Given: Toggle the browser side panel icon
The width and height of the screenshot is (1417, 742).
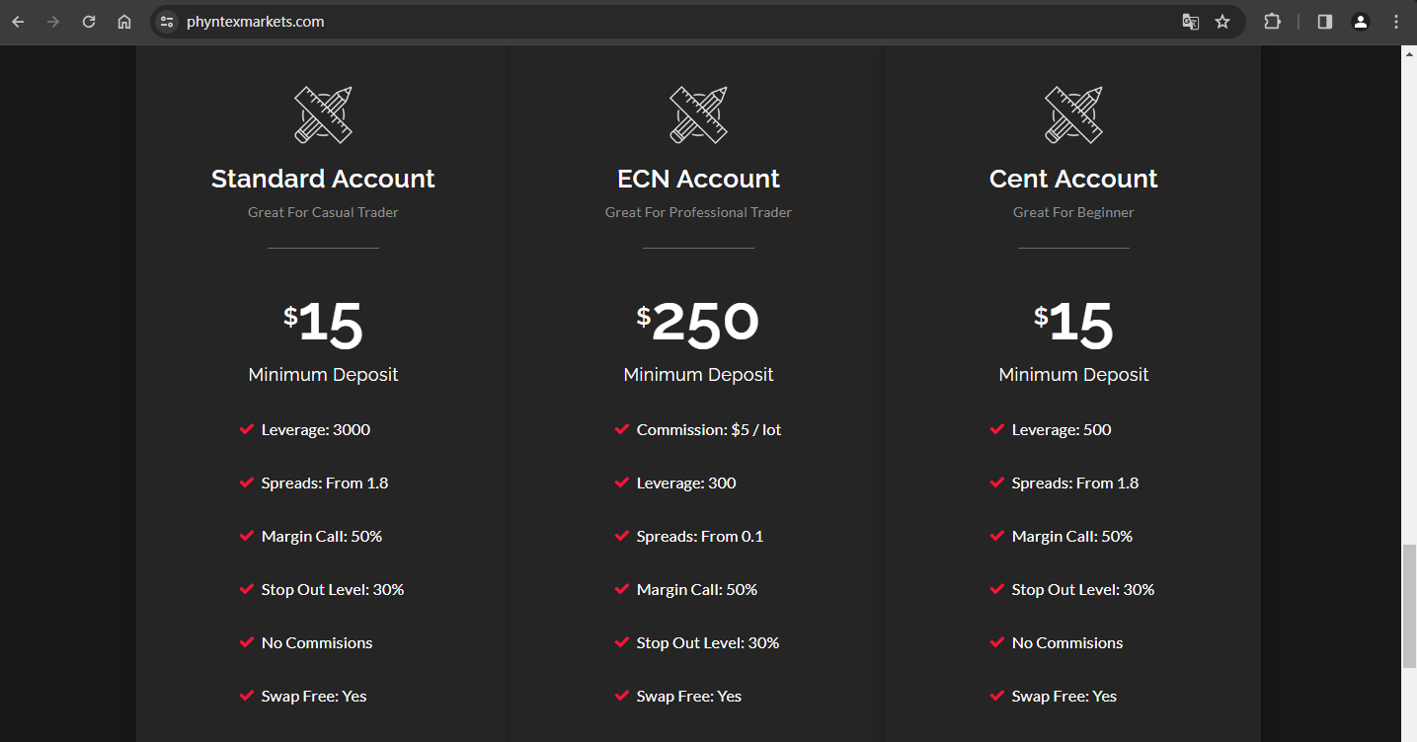Looking at the screenshot, I should click(x=1325, y=22).
